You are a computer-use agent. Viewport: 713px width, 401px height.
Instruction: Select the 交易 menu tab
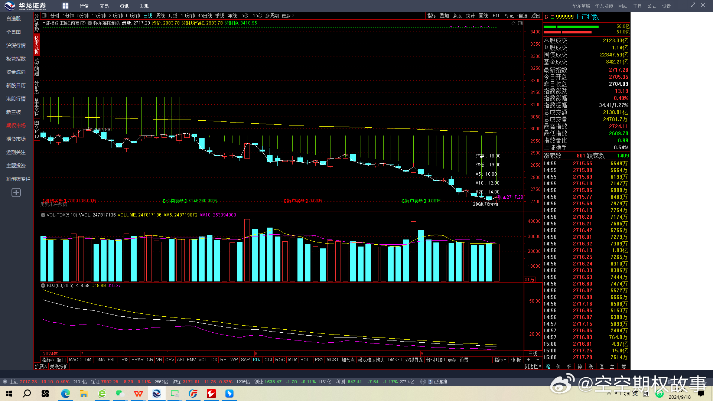coord(104,6)
